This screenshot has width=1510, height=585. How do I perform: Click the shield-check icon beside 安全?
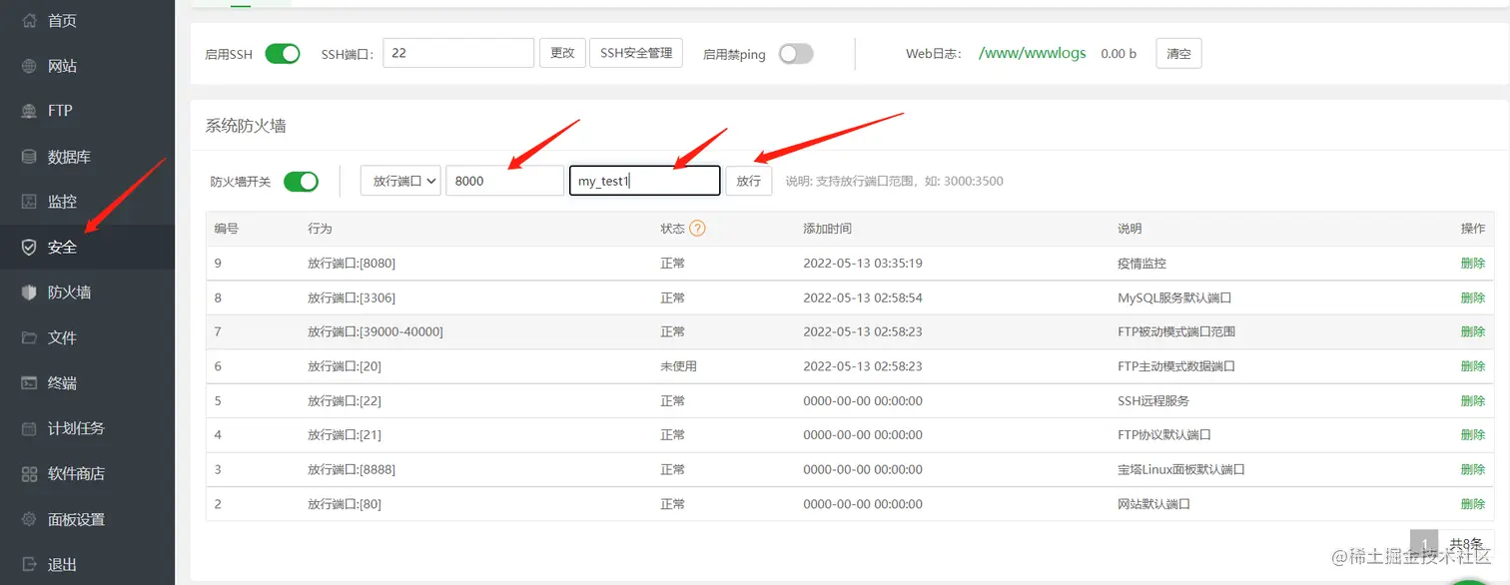point(29,248)
